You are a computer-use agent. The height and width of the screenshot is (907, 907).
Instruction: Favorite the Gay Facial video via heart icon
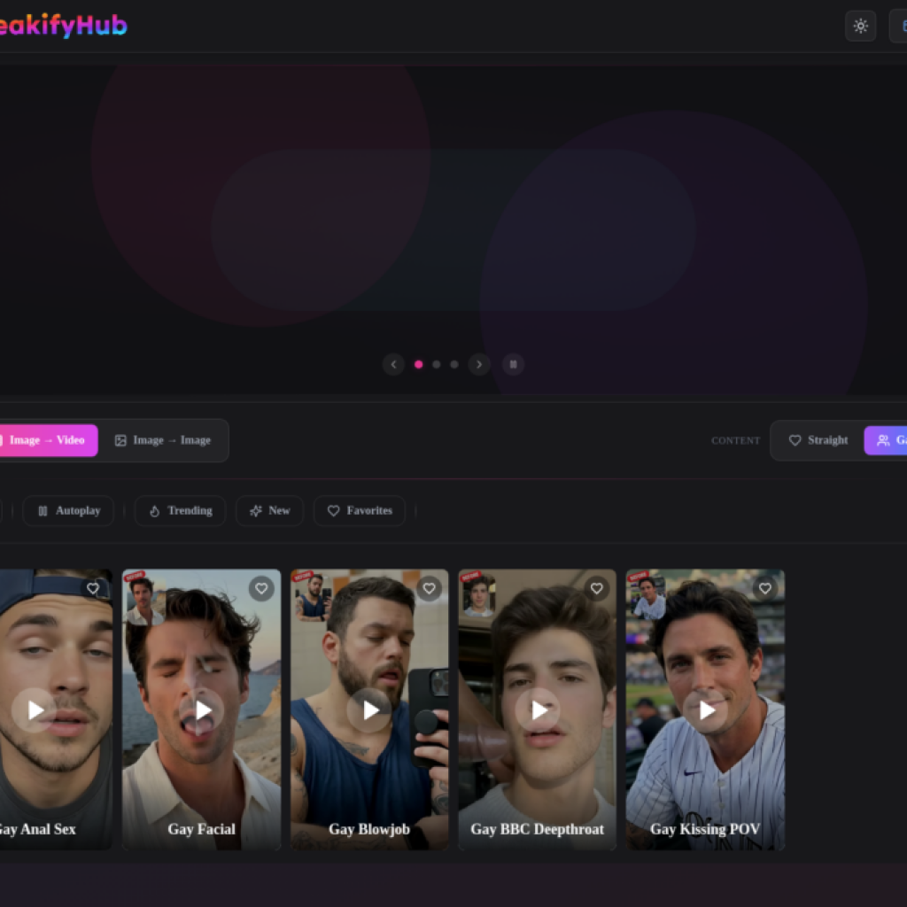tap(261, 588)
